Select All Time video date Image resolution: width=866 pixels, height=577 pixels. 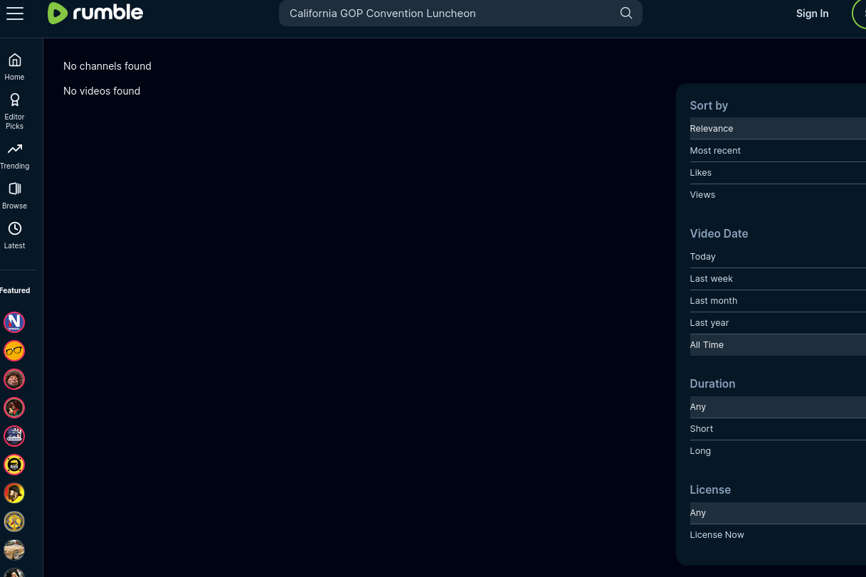pyautogui.click(x=778, y=345)
